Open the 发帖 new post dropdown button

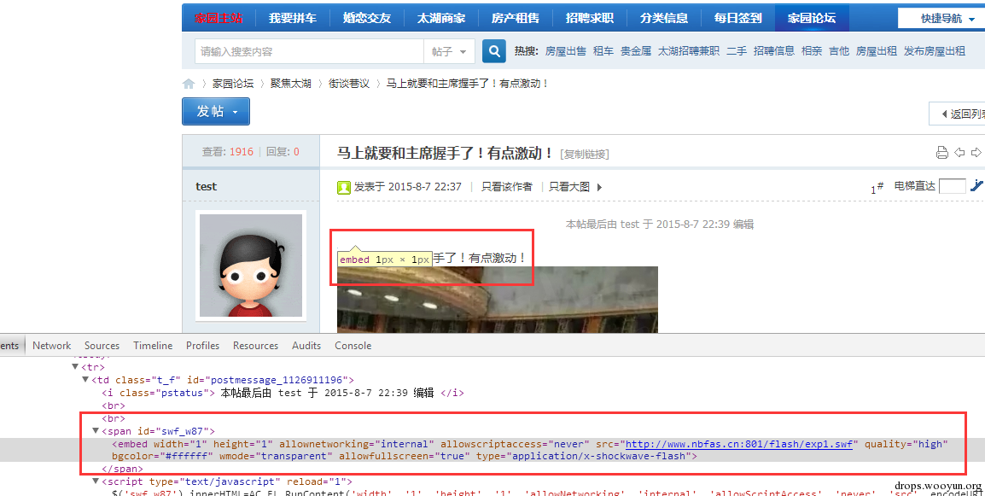coord(216,111)
